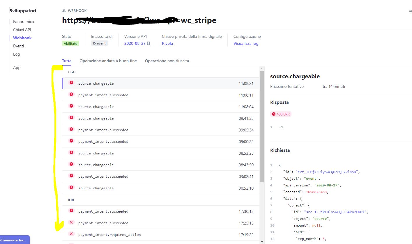Switch to the Tutte tab

tap(67, 61)
